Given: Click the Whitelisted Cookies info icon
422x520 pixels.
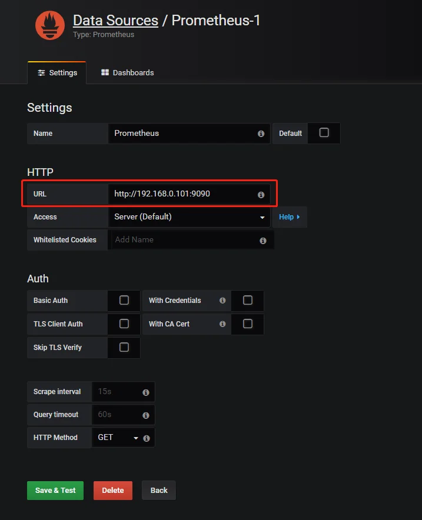Looking at the screenshot, I should (x=262, y=241).
